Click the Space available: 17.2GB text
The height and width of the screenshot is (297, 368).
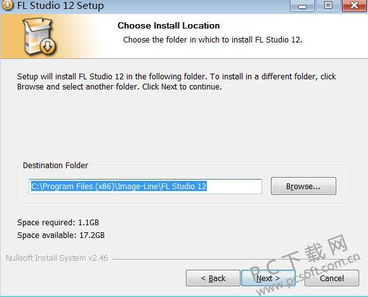point(61,235)
